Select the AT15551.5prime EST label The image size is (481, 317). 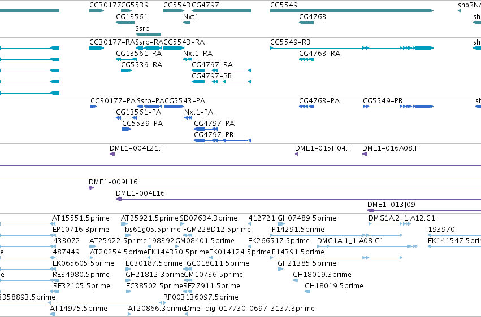coord(81,218)
